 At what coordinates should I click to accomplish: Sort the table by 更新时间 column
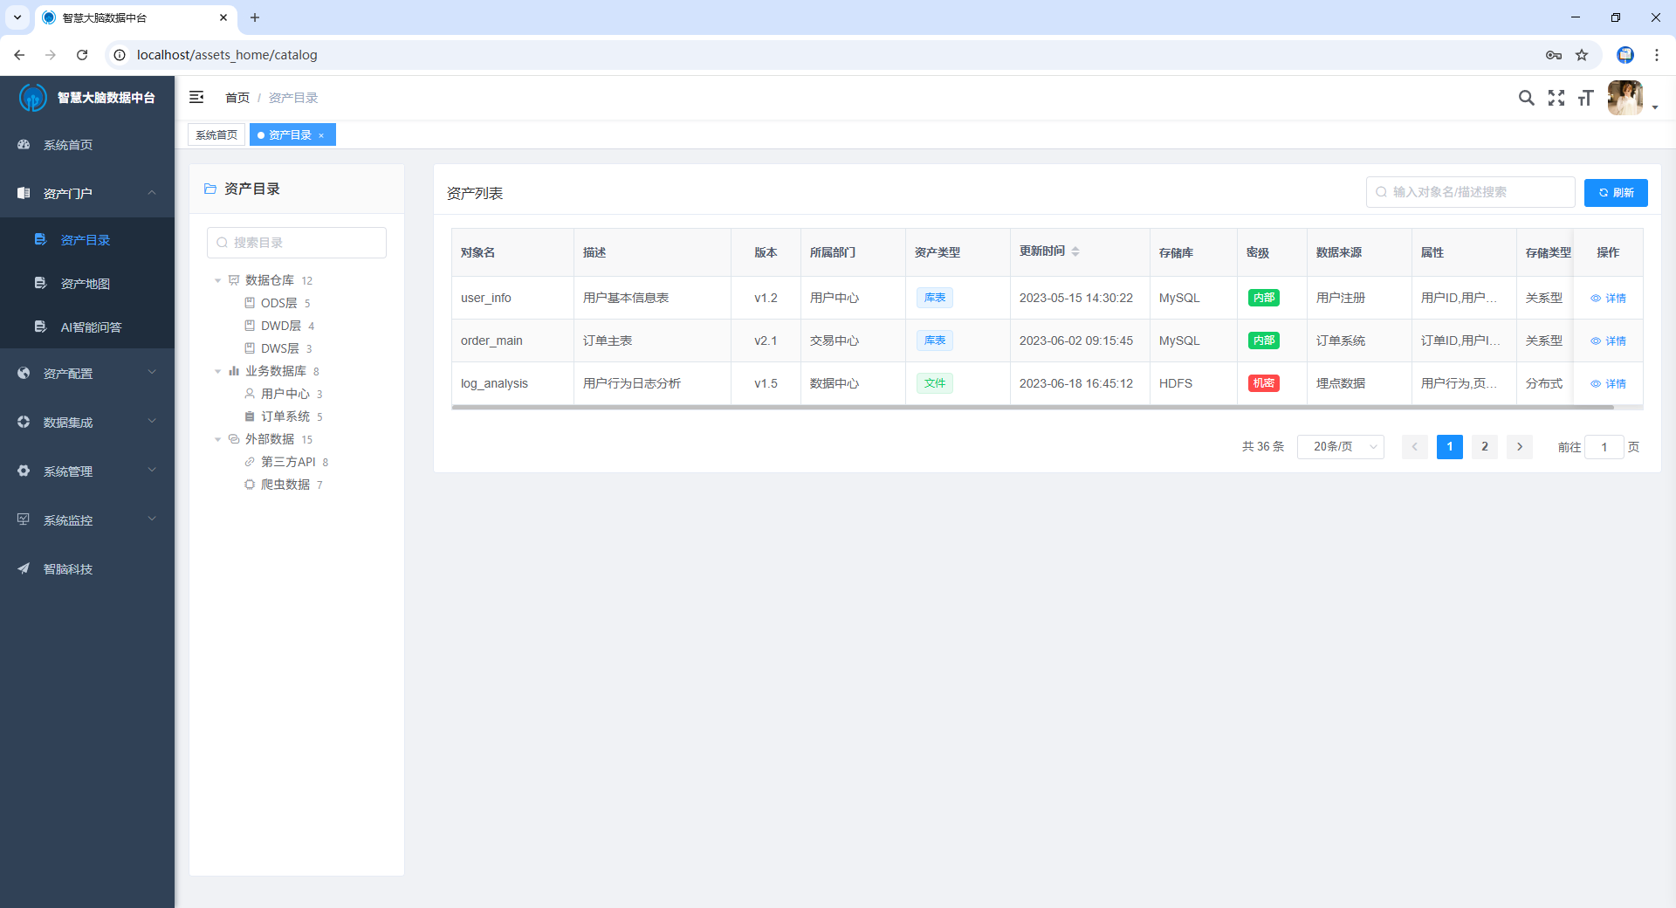1075,251
